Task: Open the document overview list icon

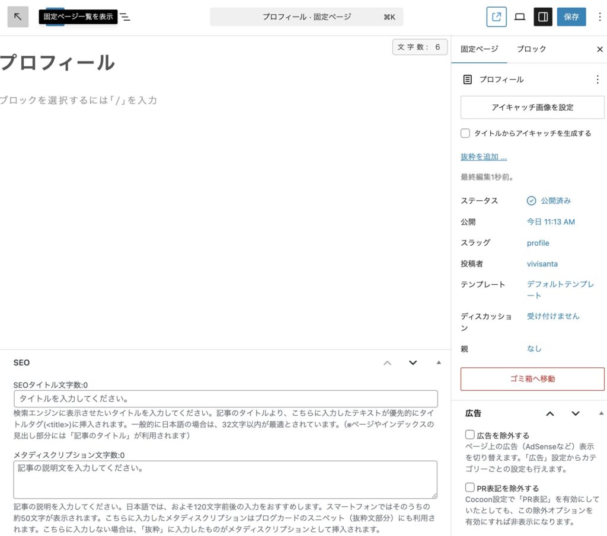Action: [x=125, y=17]
